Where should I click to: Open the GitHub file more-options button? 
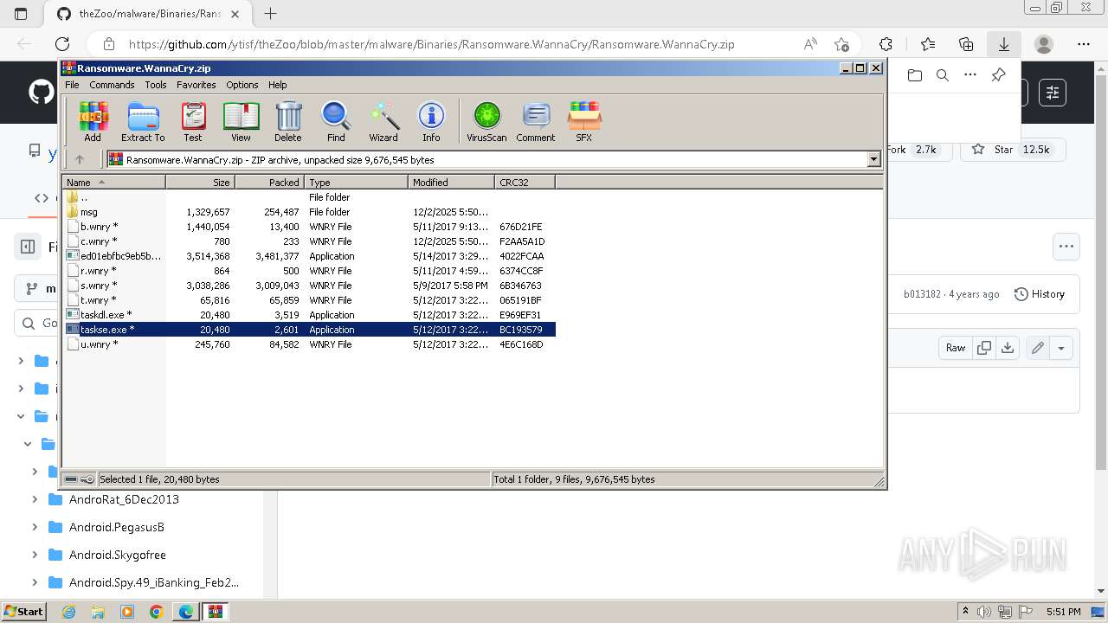(1066, 247)
